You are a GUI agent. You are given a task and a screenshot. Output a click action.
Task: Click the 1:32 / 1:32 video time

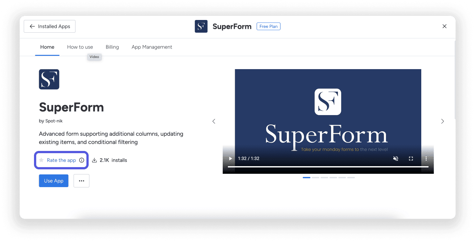click(249, 159)
